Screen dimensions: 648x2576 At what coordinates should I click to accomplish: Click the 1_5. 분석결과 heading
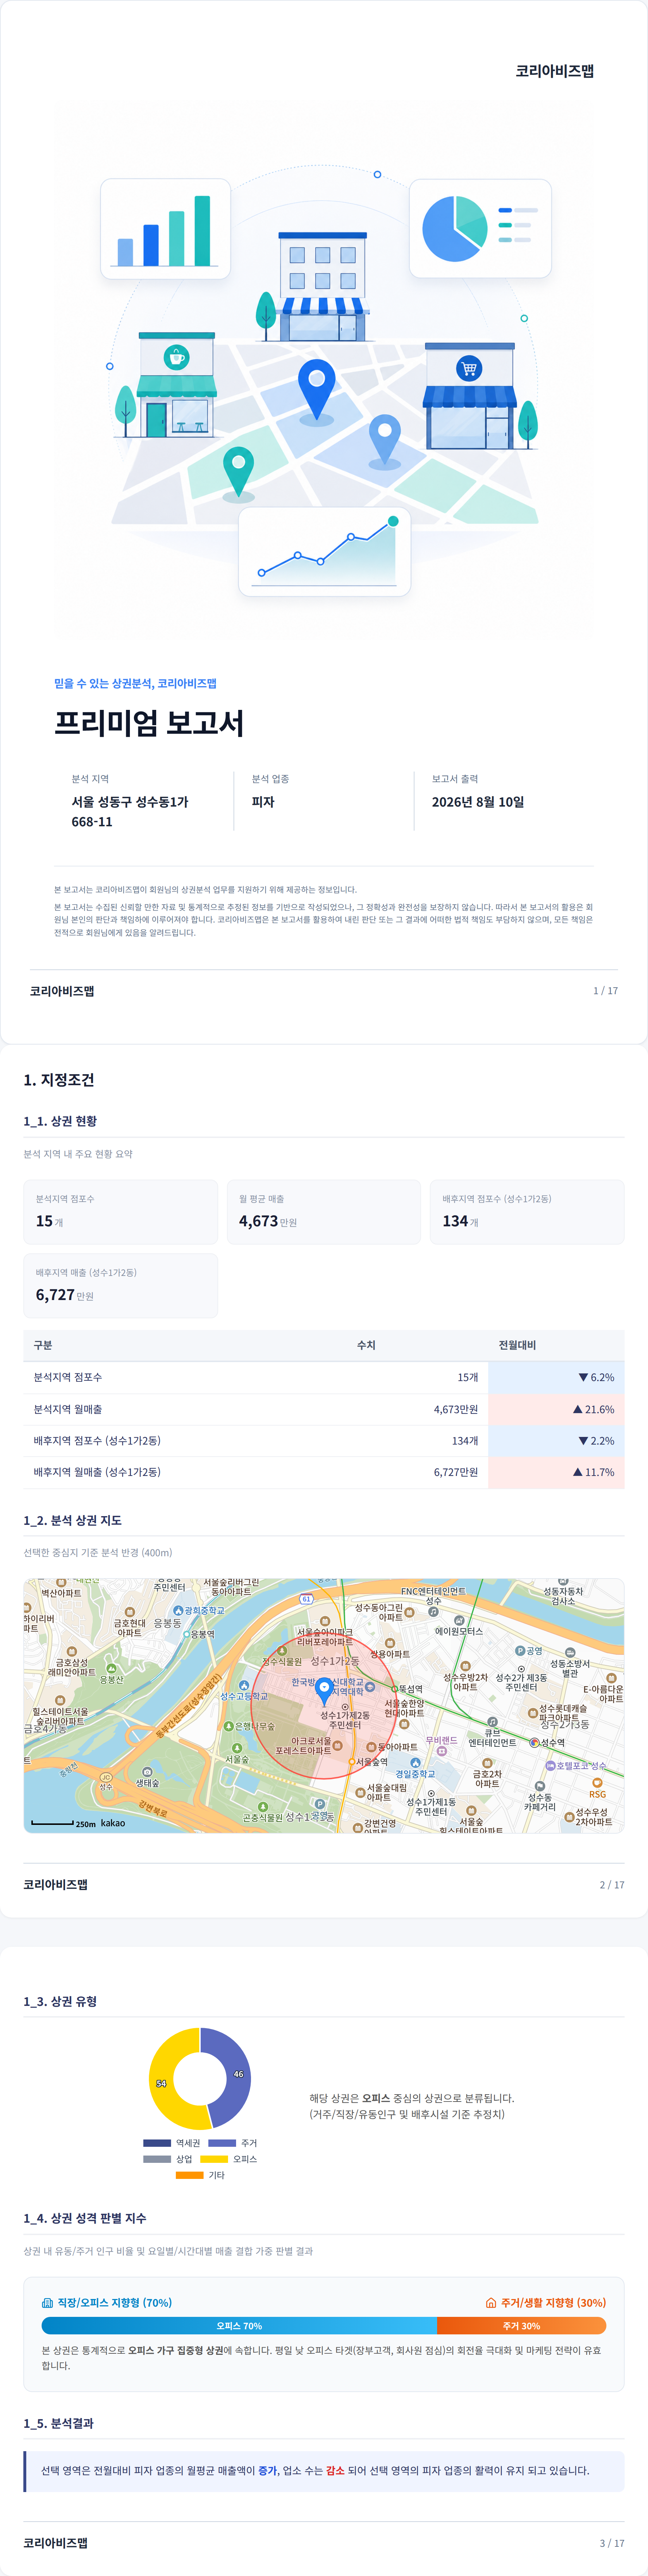(59, 2423)
